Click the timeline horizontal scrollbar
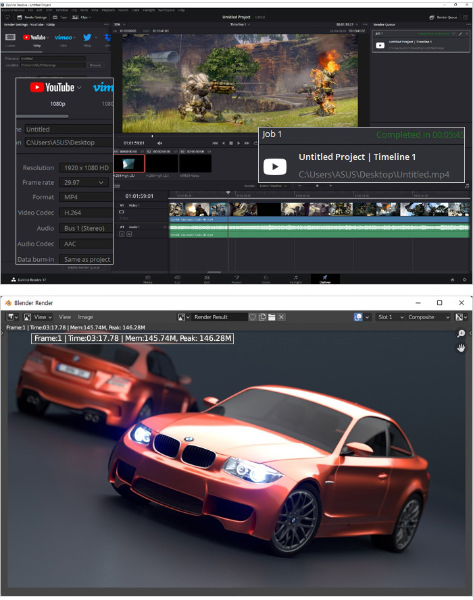The image size is (473, 600). click(214, 272)
